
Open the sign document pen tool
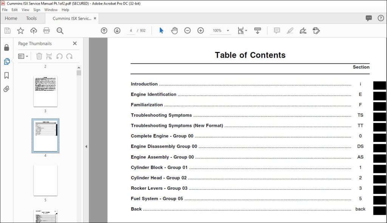[x=303, y=31]
